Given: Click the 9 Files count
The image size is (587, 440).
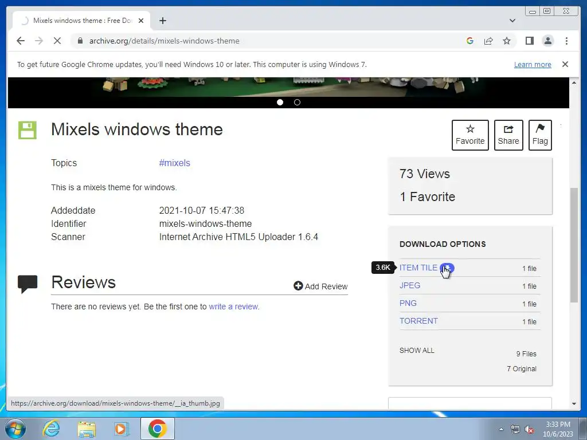Looking at the screenshot, I should pyautogui.click(x=526, y=354).
